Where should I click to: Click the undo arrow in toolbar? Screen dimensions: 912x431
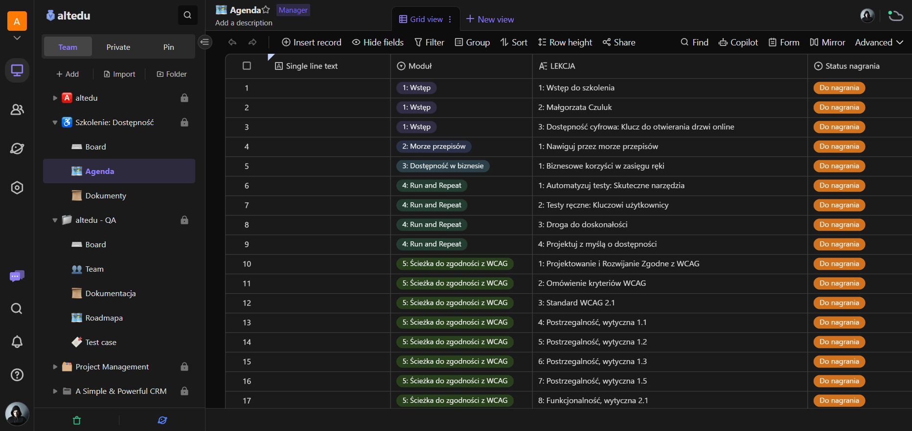(232, 43)
